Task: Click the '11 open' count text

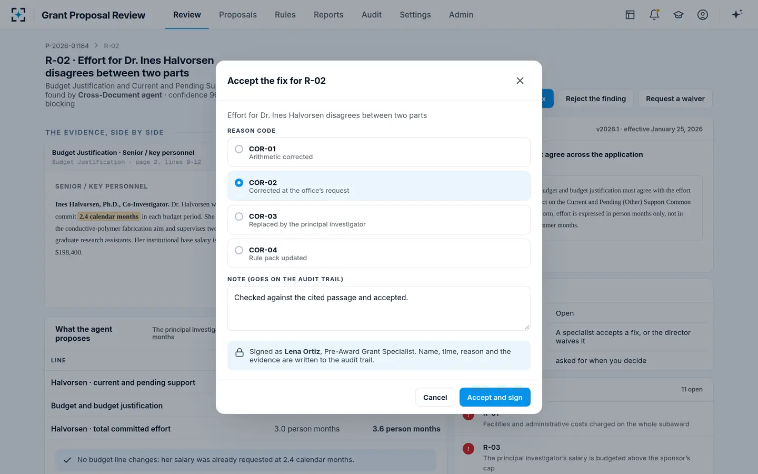Action: pyautogui.click(x=692, y=389)
